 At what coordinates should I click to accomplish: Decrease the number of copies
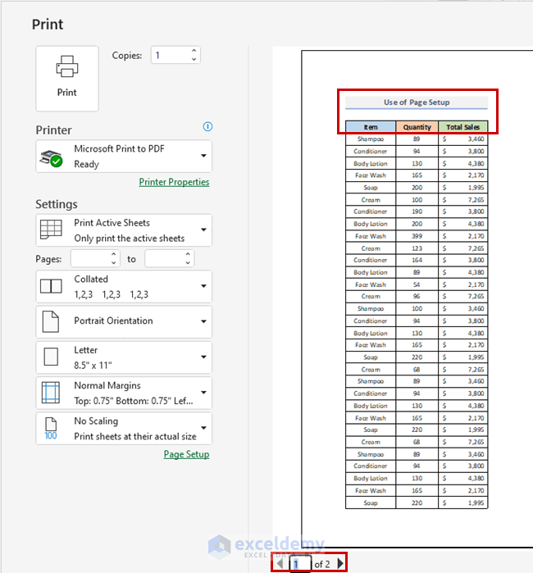(x=194, y=60)
